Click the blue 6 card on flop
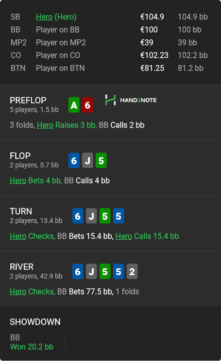Image resolution: width=221 pixels, height=361 pixels. (74, 161)
